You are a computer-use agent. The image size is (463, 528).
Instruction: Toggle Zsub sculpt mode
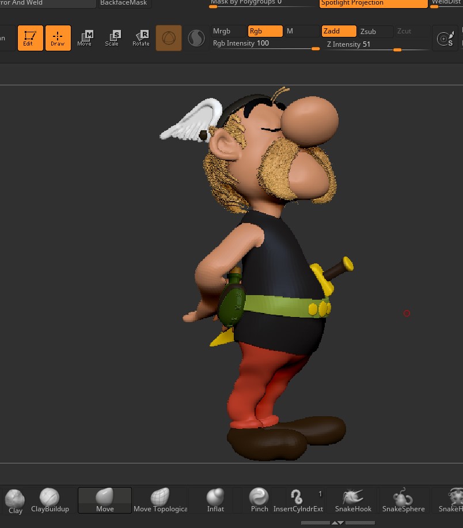pos(375,31)
